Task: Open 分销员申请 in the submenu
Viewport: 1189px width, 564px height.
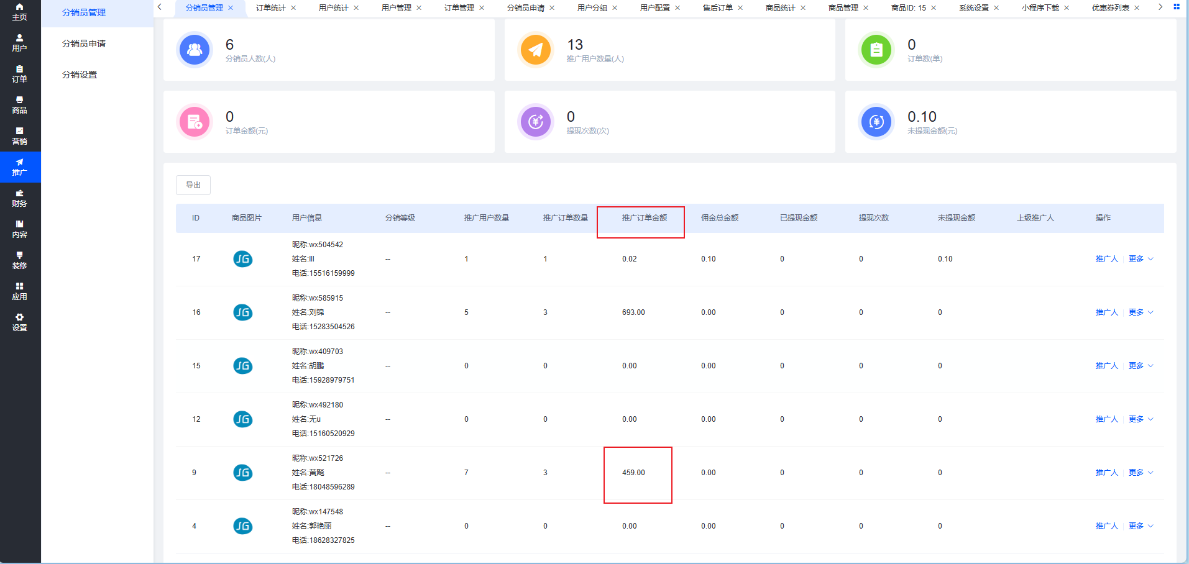Action: coord(84,43)
